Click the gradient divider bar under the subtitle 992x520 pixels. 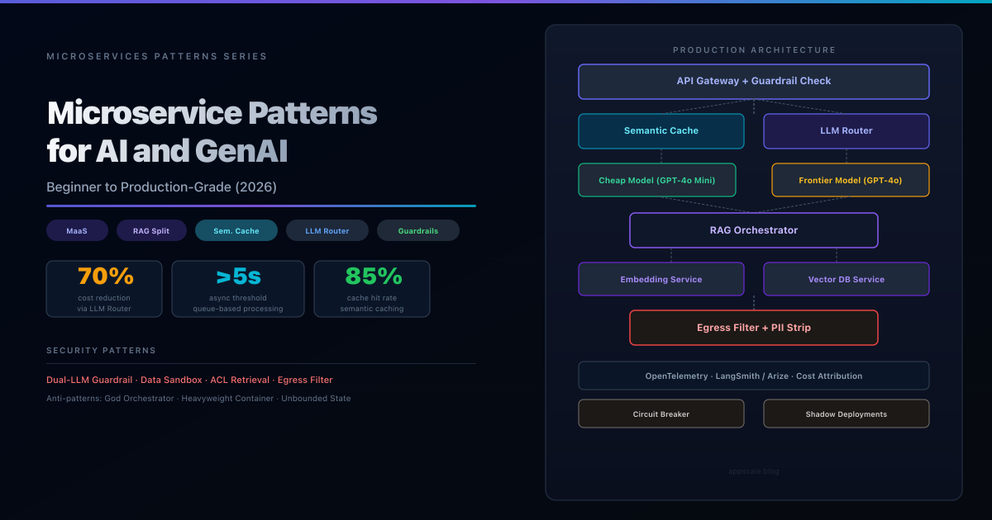click(260, 206)
